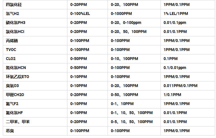The height and width of the screenshot is (138, 216).
Task: Select the 0-1、10、50、100PPM range cell
Action: click(132, 113)
